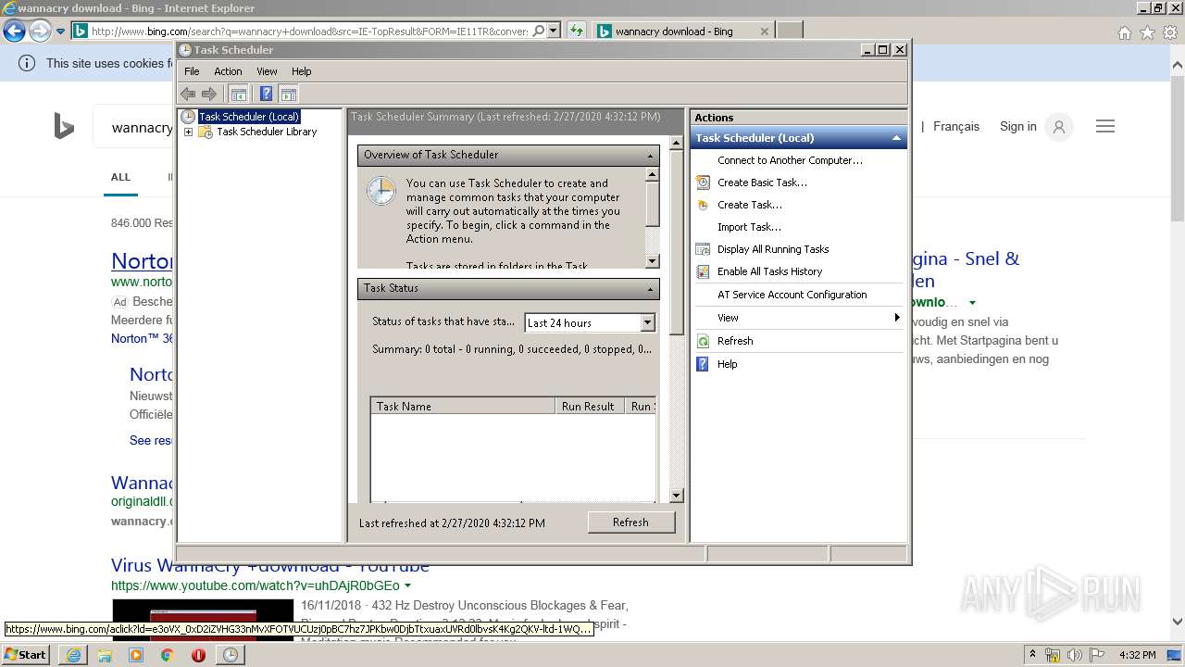Viewport: 1185px width, 667px height.
Task: Click Display All Running Tasks action
Action: (773, 249)
